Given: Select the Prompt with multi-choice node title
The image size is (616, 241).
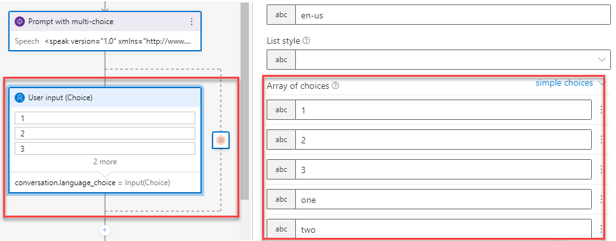Looking at the screenshot, I should pos(71,22).
